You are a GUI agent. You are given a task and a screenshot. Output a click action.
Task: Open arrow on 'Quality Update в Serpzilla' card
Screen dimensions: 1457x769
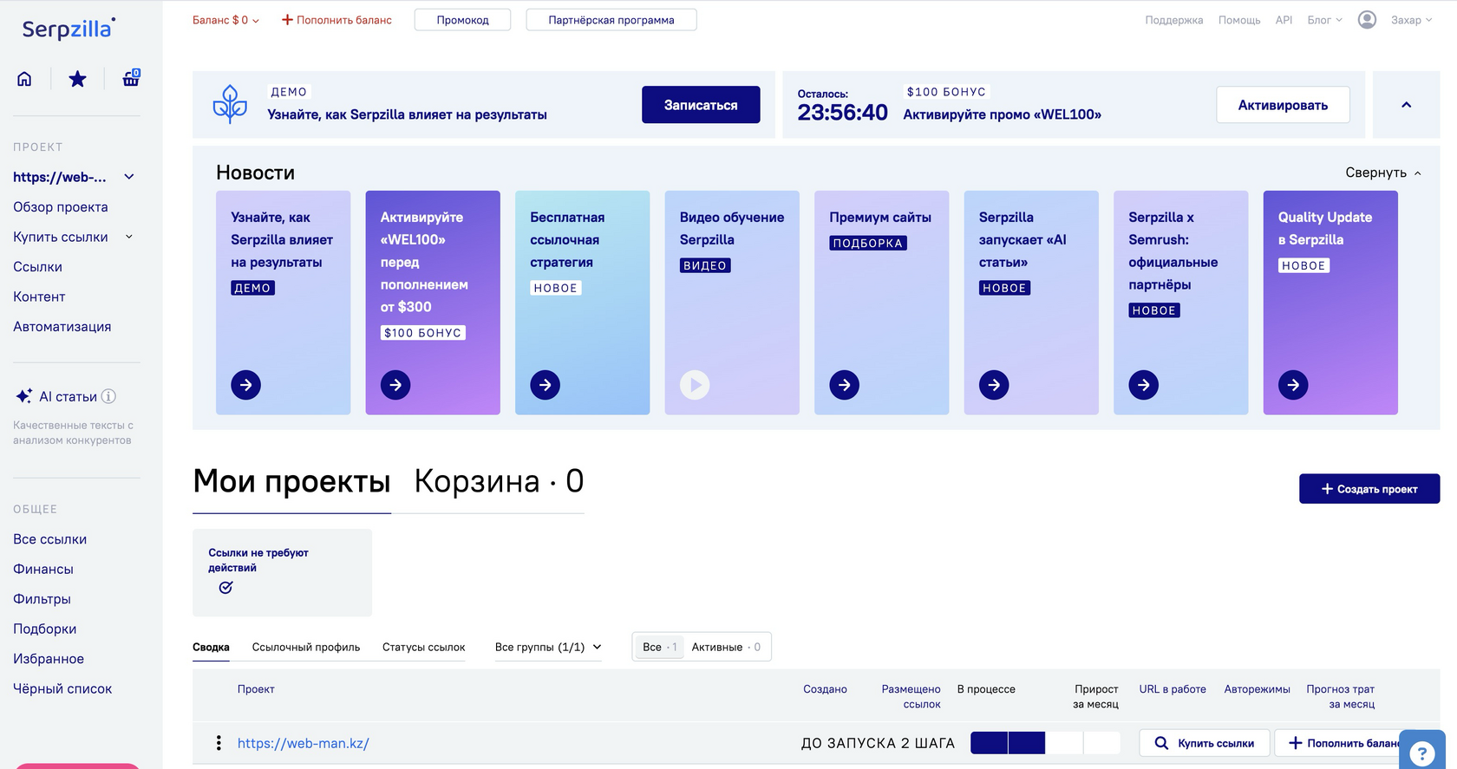[x=1293, y=385]
